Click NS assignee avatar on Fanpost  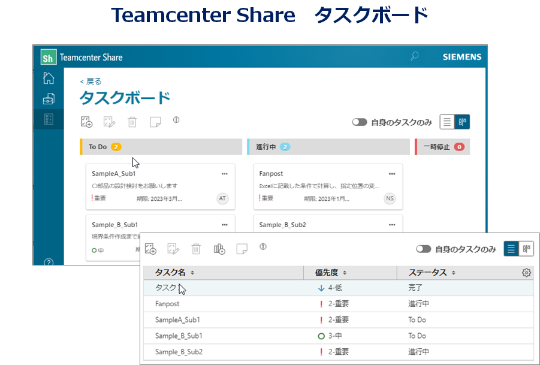pyautogui.click(x=390, y=198)
